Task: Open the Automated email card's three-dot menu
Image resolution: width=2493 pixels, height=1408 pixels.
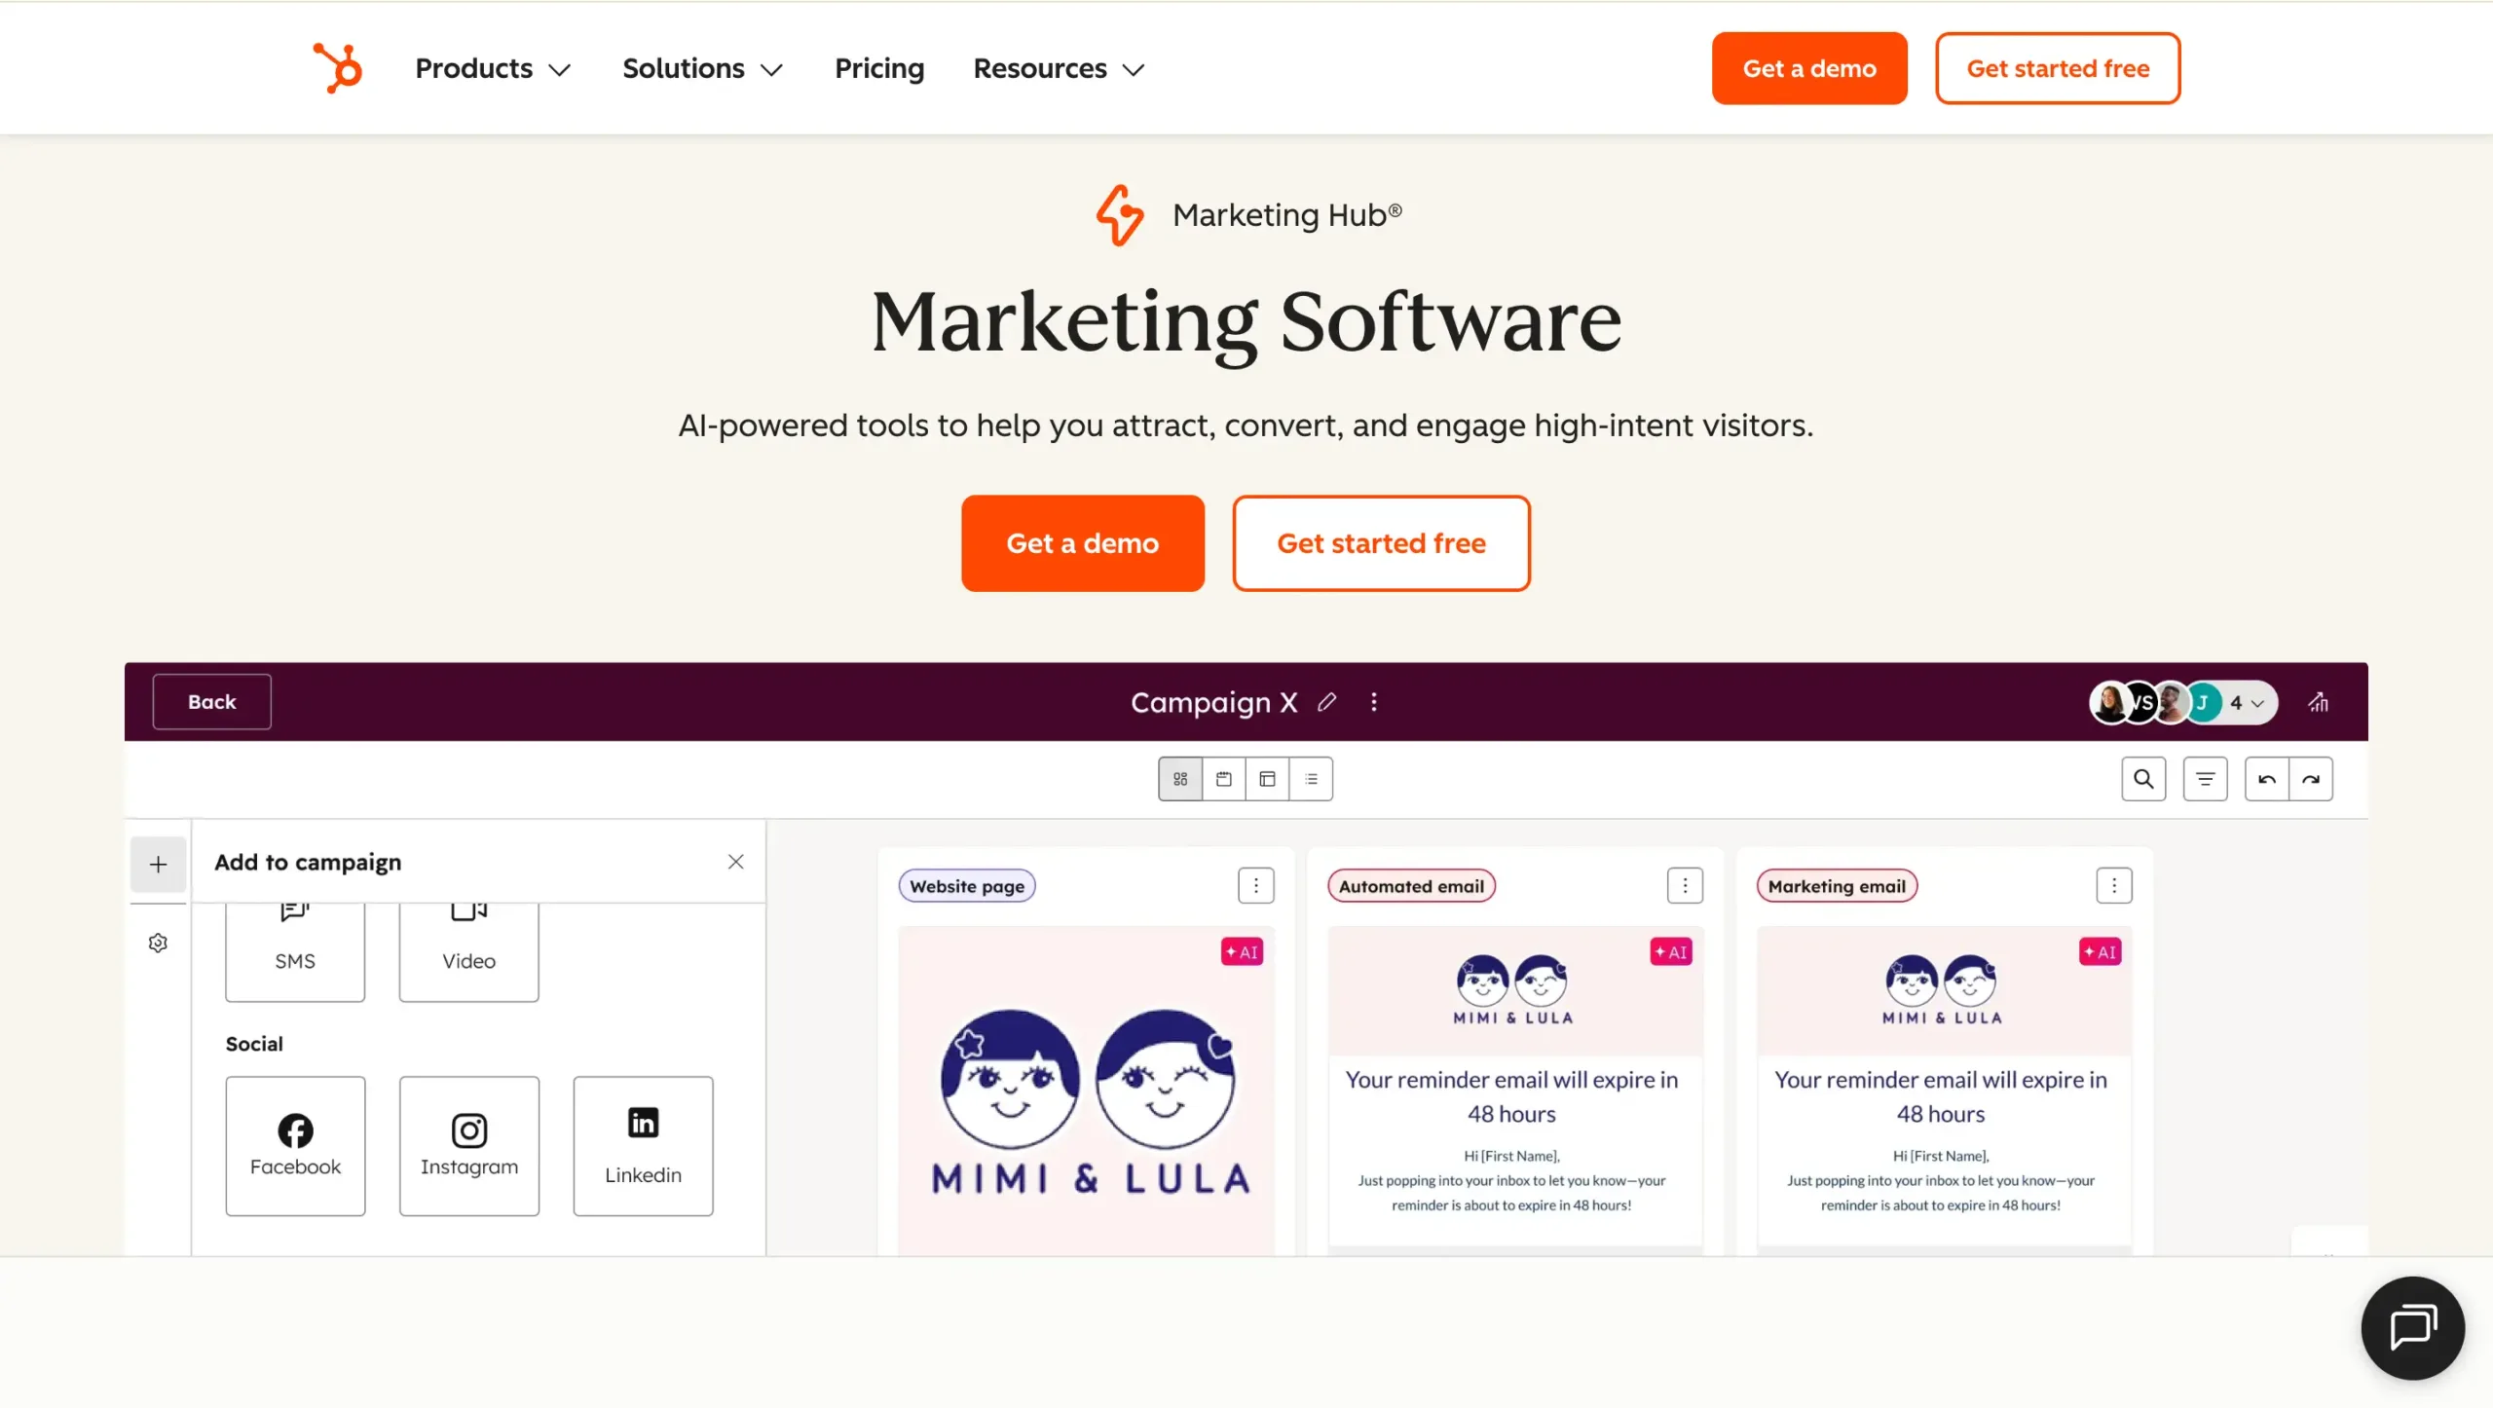Action: click(1685, 885)
